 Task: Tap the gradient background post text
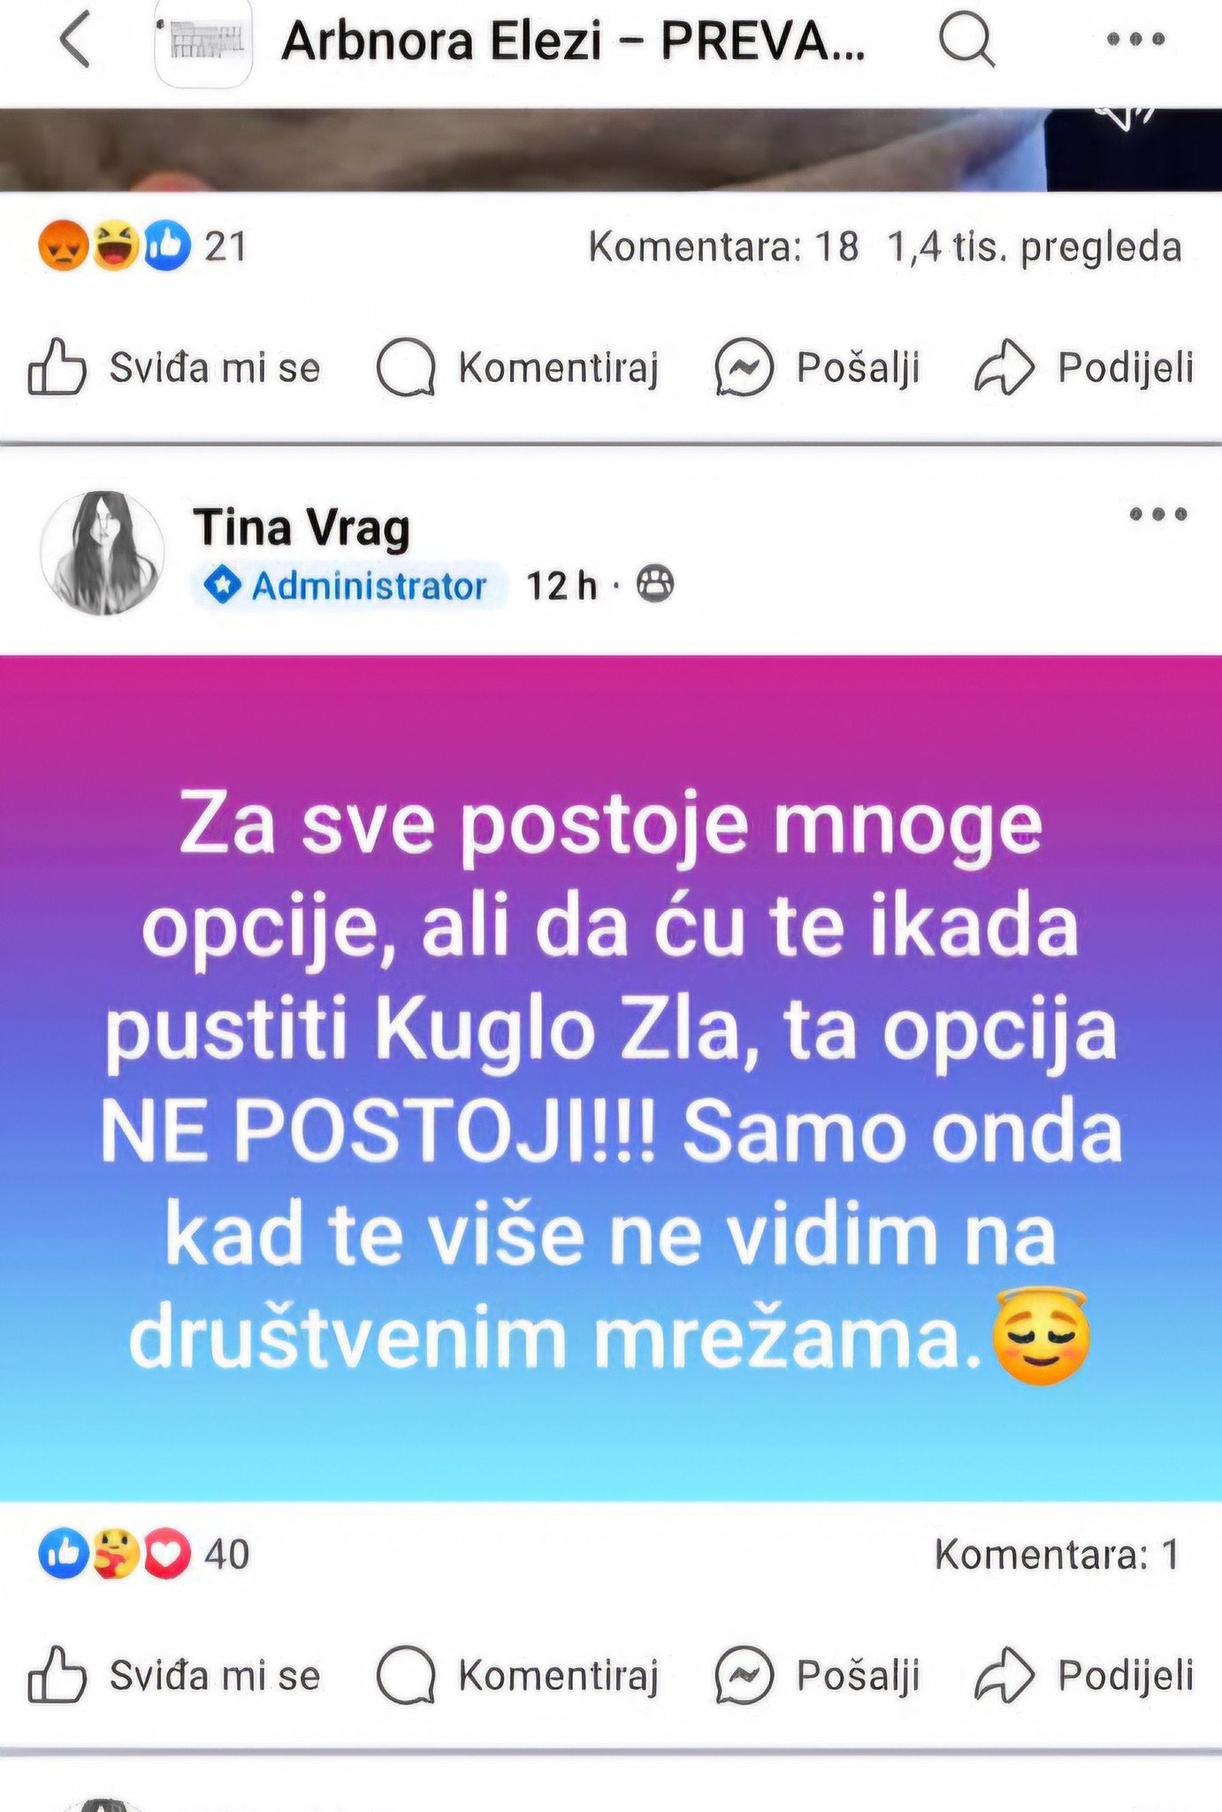(611, 1078)
